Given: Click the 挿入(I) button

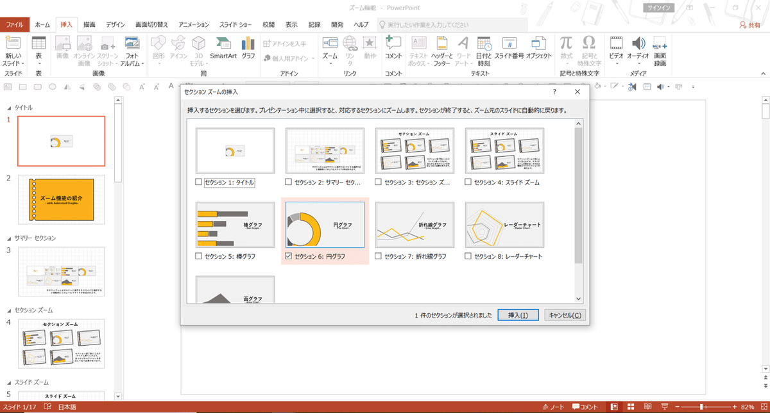Looking at the screenshot, I should 518,315.
